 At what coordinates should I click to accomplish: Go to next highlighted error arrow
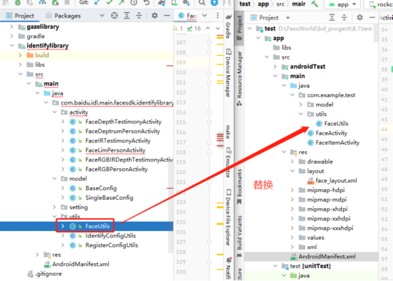pyautogui.click(x=218, y=28)
